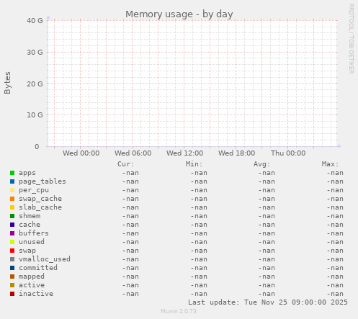Click the inactive dark red swatch
This screenshot has height=319, width=358.
point(12,294)
